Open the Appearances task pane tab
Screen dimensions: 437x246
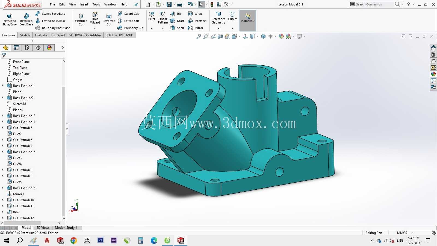tap(433, 74)
